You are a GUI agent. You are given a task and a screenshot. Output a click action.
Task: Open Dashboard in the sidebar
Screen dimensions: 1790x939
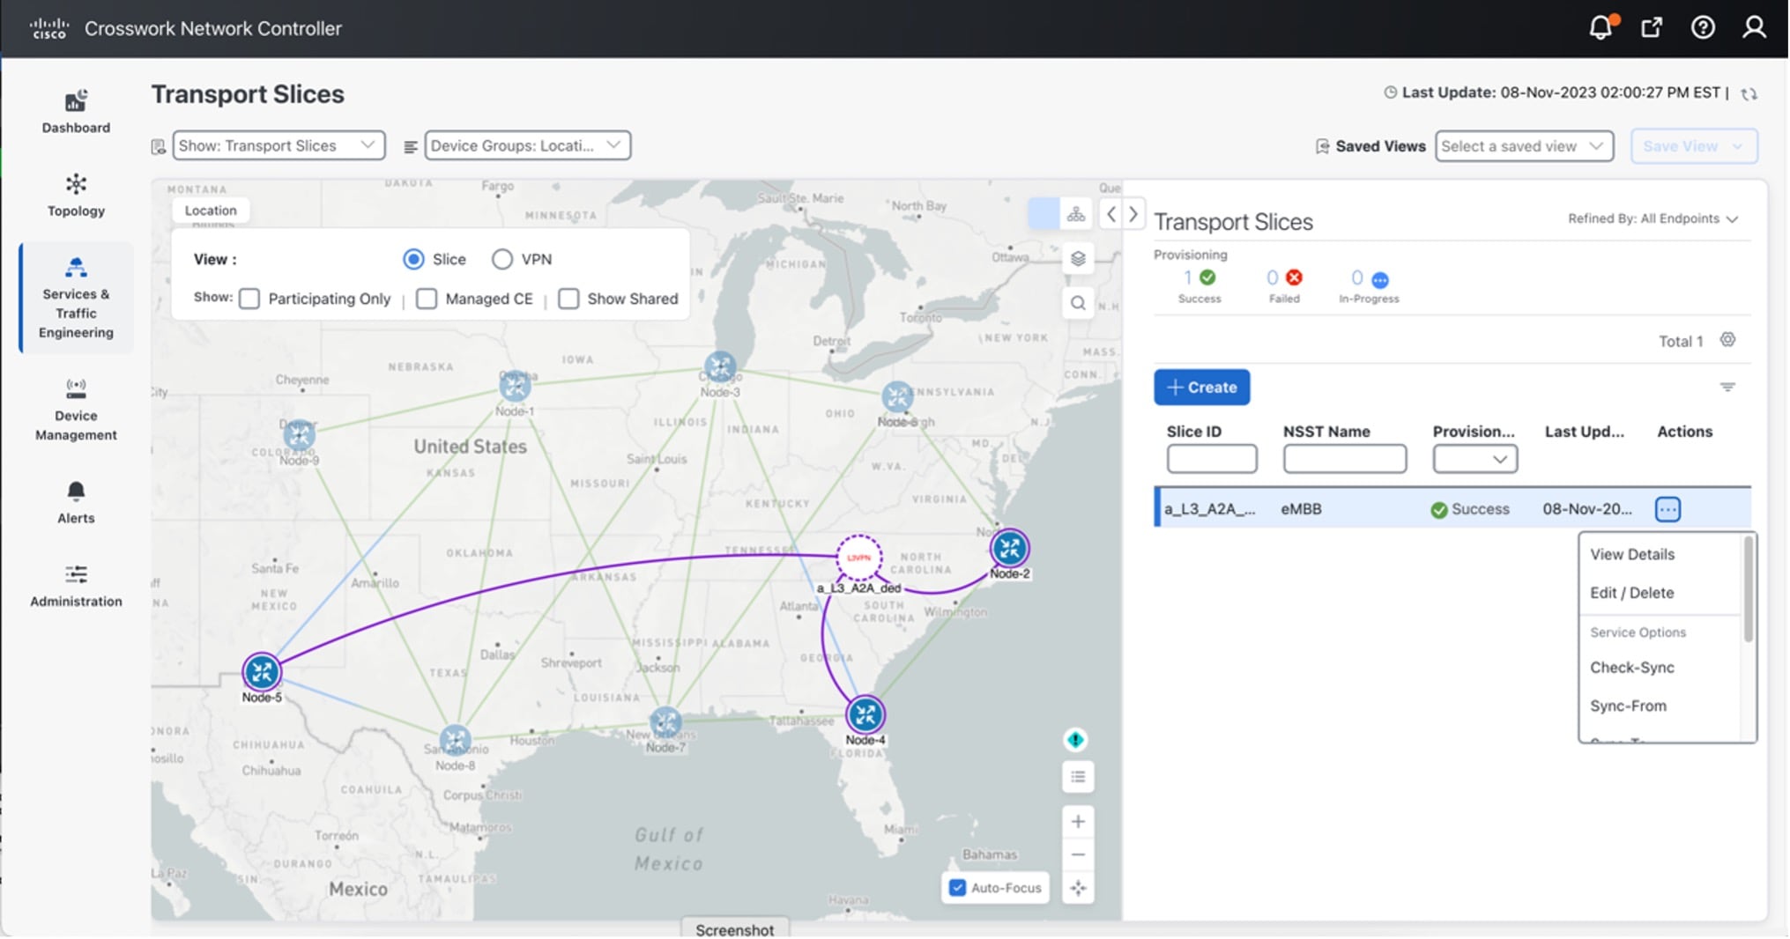[76, 112]
